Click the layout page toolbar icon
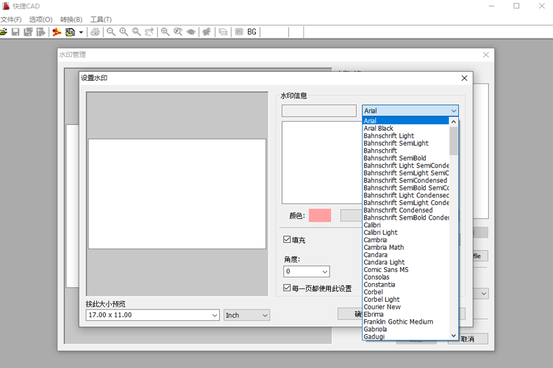 coord(238,32)
